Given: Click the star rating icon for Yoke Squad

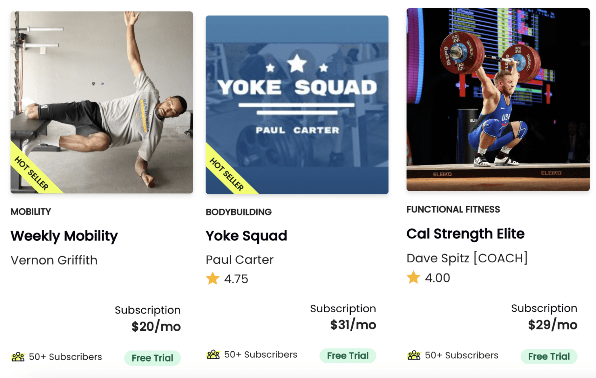Looking at the screenshot, I should (x=213, y=279).
